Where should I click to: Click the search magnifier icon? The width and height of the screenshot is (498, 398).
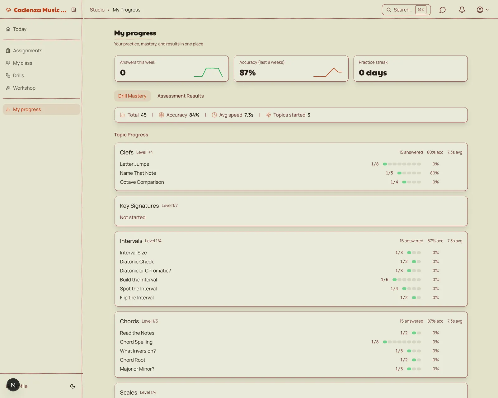tap(389, 10)
